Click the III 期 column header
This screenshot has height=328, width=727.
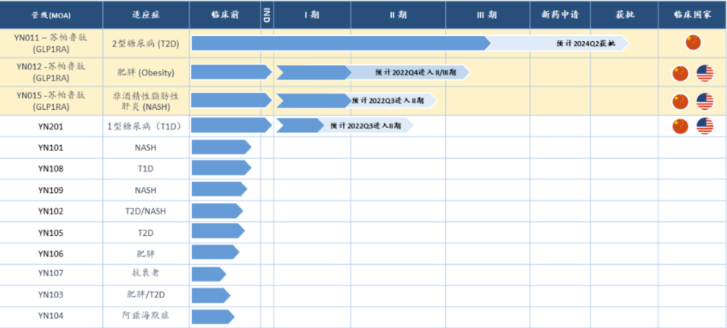[x=487, y=14]
